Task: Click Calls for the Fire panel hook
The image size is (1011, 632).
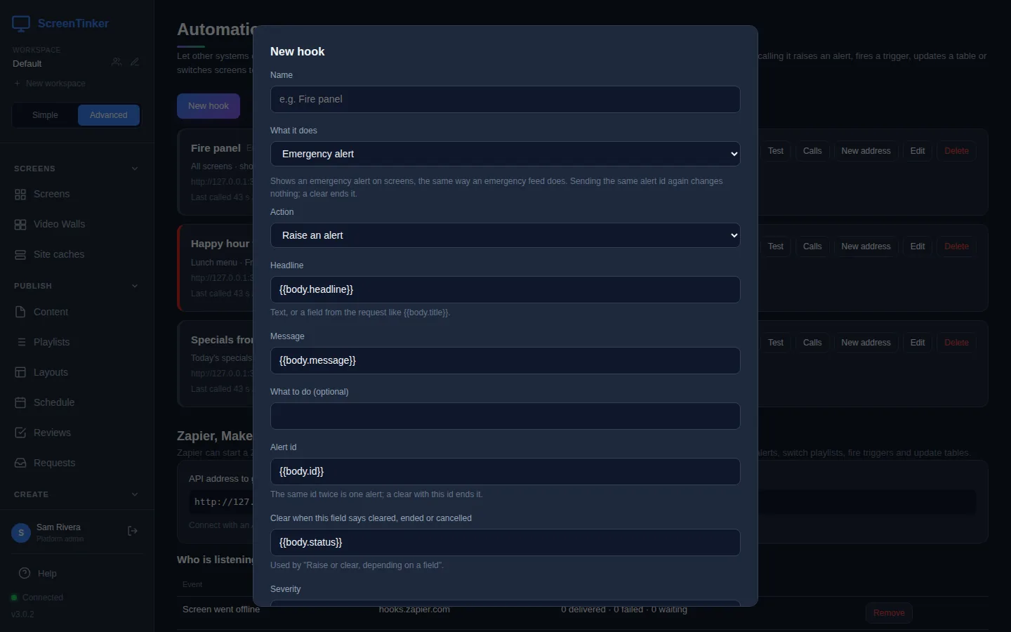Action: (x=812, y=151)
